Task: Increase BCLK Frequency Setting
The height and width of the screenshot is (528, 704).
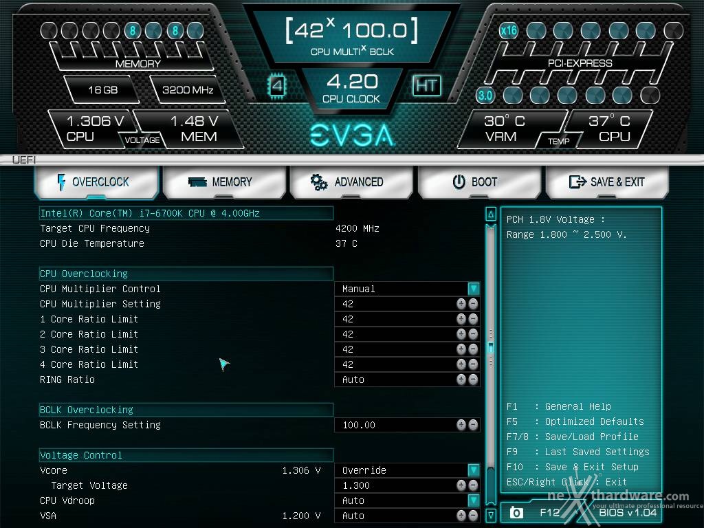Action: click(x=461, y=425)
